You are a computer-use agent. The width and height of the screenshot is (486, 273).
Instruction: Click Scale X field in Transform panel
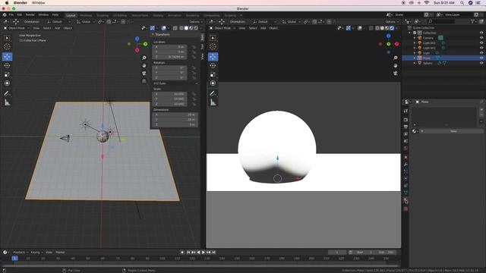(x=169, y=94)
